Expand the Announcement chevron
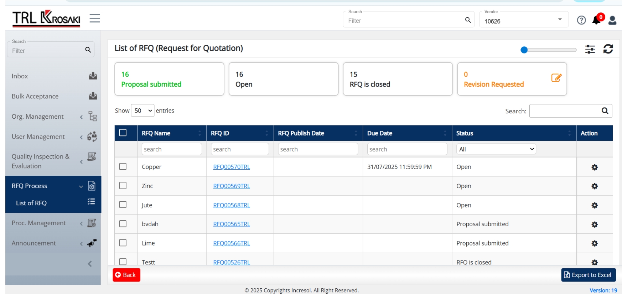The width and height of the screenshot is (622, 294). 81,244
